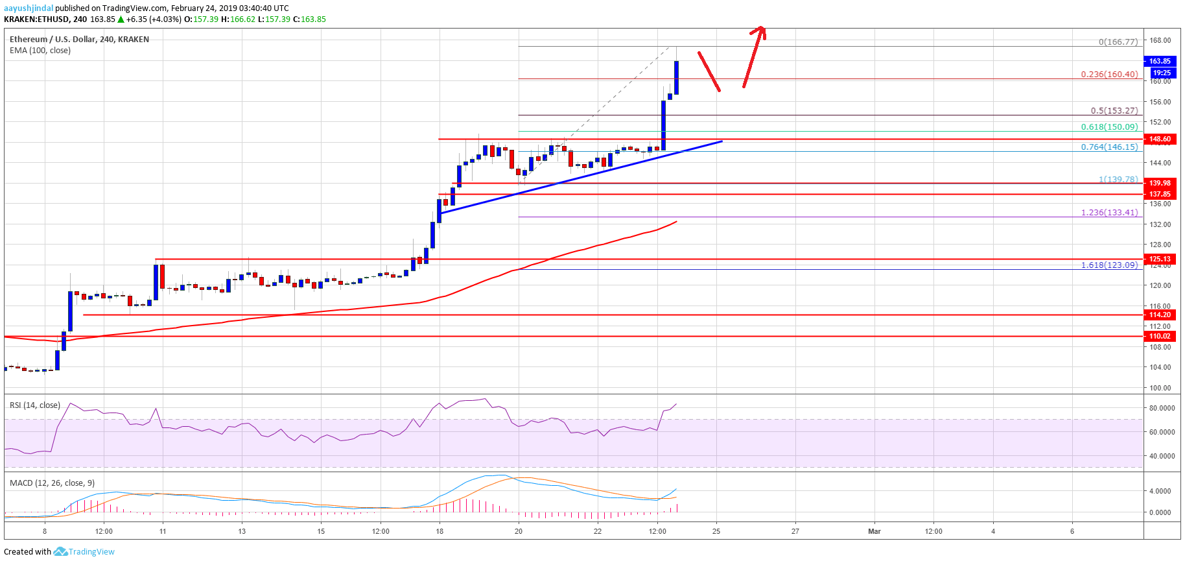Screen dimensions: 1185x563
Task: Open the 'TradingView' footer link
Action: coord(91,552)
